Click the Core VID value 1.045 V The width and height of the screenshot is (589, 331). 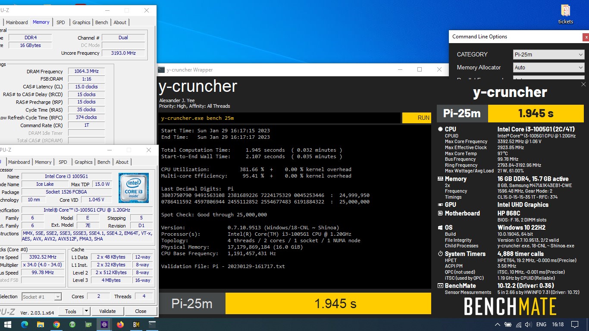click(95, 200)
